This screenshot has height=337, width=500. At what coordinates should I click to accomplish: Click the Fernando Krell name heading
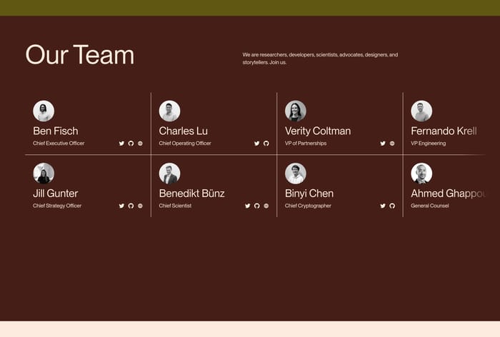pyautogui.click(x=444, y=131)
